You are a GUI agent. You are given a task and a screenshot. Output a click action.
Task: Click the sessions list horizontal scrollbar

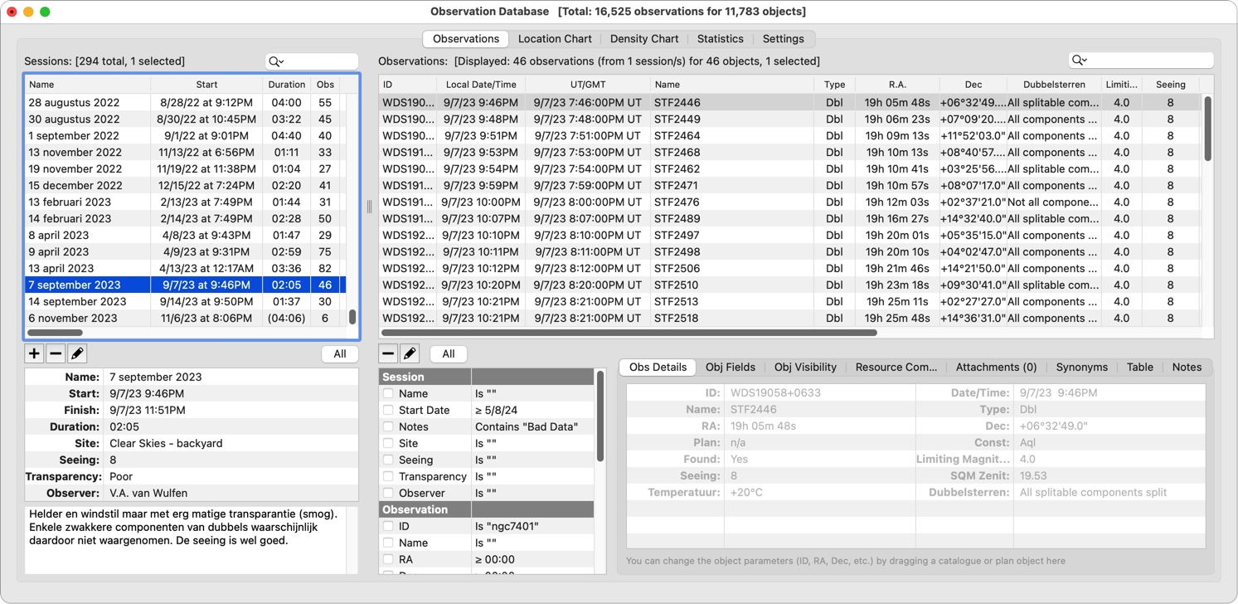click(x=55, y=333)
